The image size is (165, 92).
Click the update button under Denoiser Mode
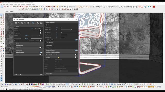(x=61, y=71)
